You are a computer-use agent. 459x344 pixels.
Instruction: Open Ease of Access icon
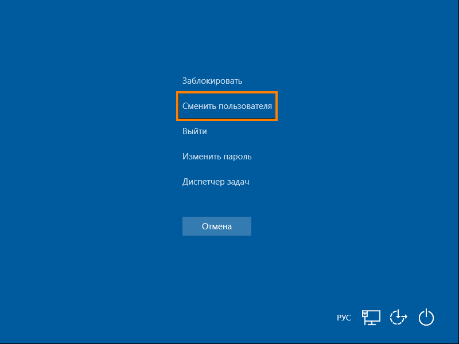[398, 318]
